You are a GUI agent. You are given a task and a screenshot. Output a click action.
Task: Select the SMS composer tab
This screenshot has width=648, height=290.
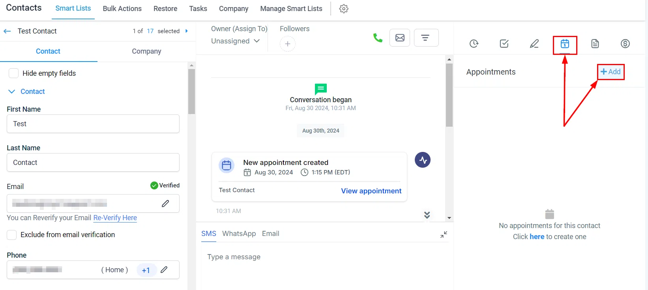pos(209,234)
